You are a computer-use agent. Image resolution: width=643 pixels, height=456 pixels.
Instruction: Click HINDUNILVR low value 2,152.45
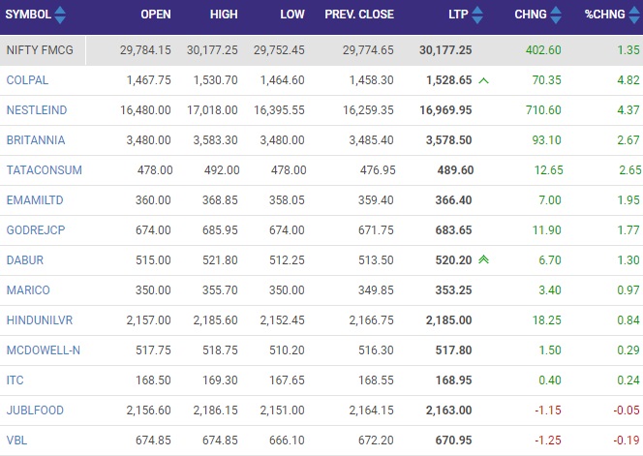pyautogui.click(x=282, y=319)
